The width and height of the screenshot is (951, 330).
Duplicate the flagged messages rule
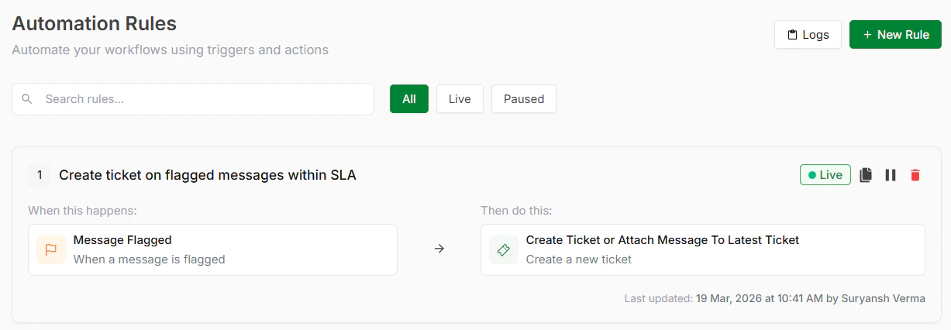(866, 175)
